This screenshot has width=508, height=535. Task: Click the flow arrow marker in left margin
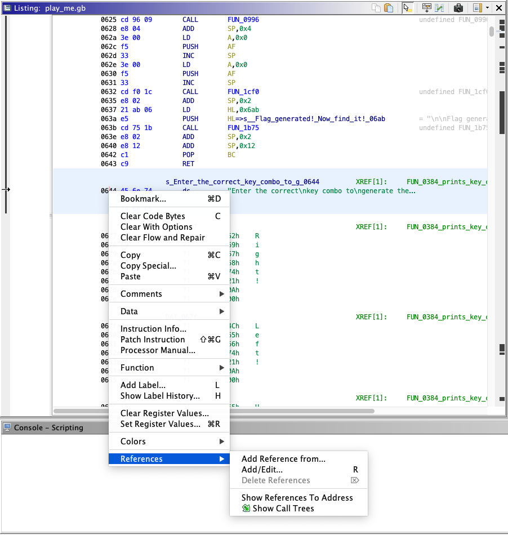pos(6,189)
